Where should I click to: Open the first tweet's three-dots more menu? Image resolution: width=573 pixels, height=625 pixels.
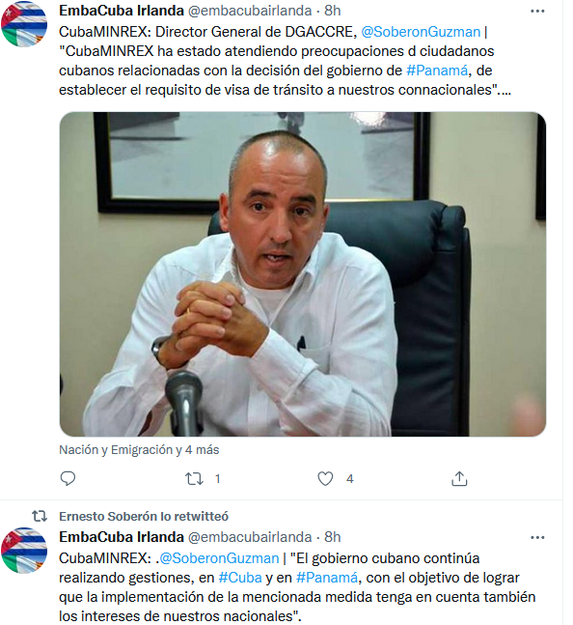(x=537, y=12)
